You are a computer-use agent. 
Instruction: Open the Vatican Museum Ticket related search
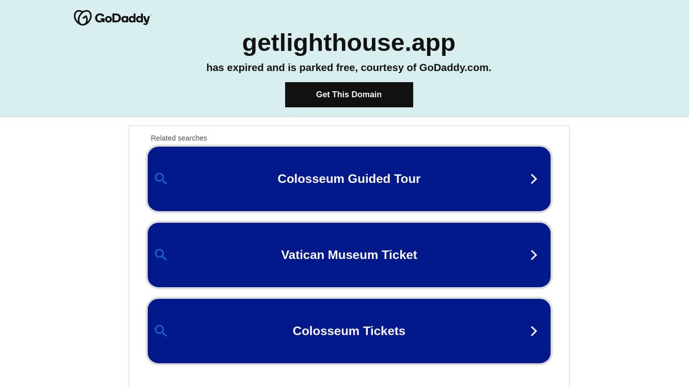[349, 255]
